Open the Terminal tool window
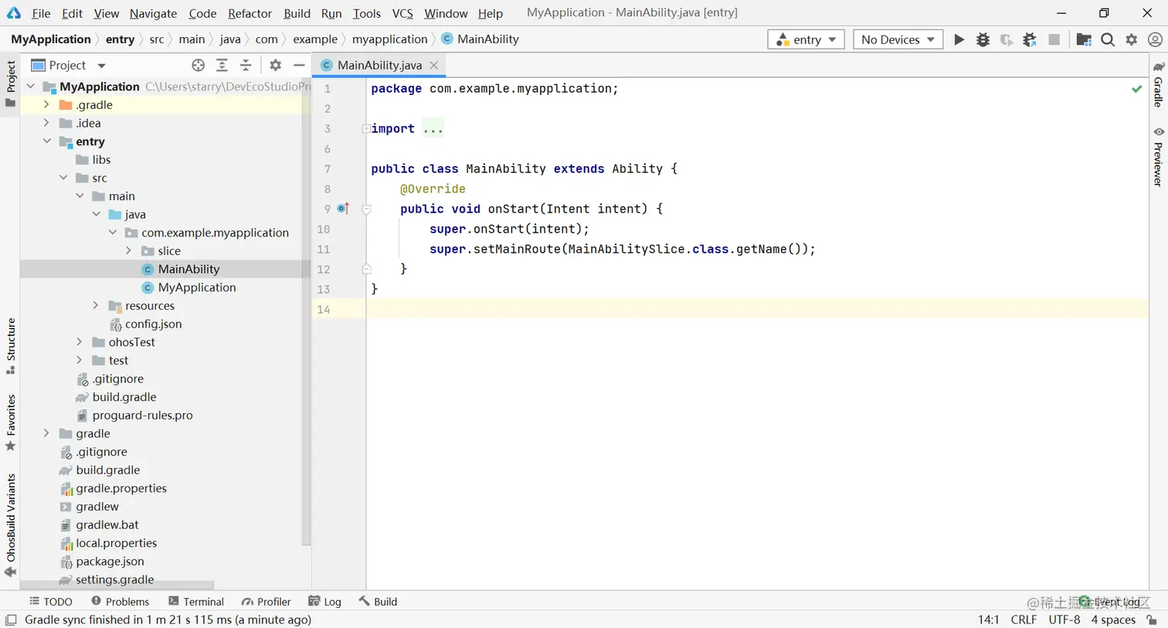The image size is (1168, 628). [196, 602]
